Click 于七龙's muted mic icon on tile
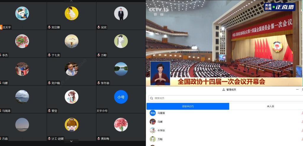Screen dimensions: 303x146 [x=49, y=55]
